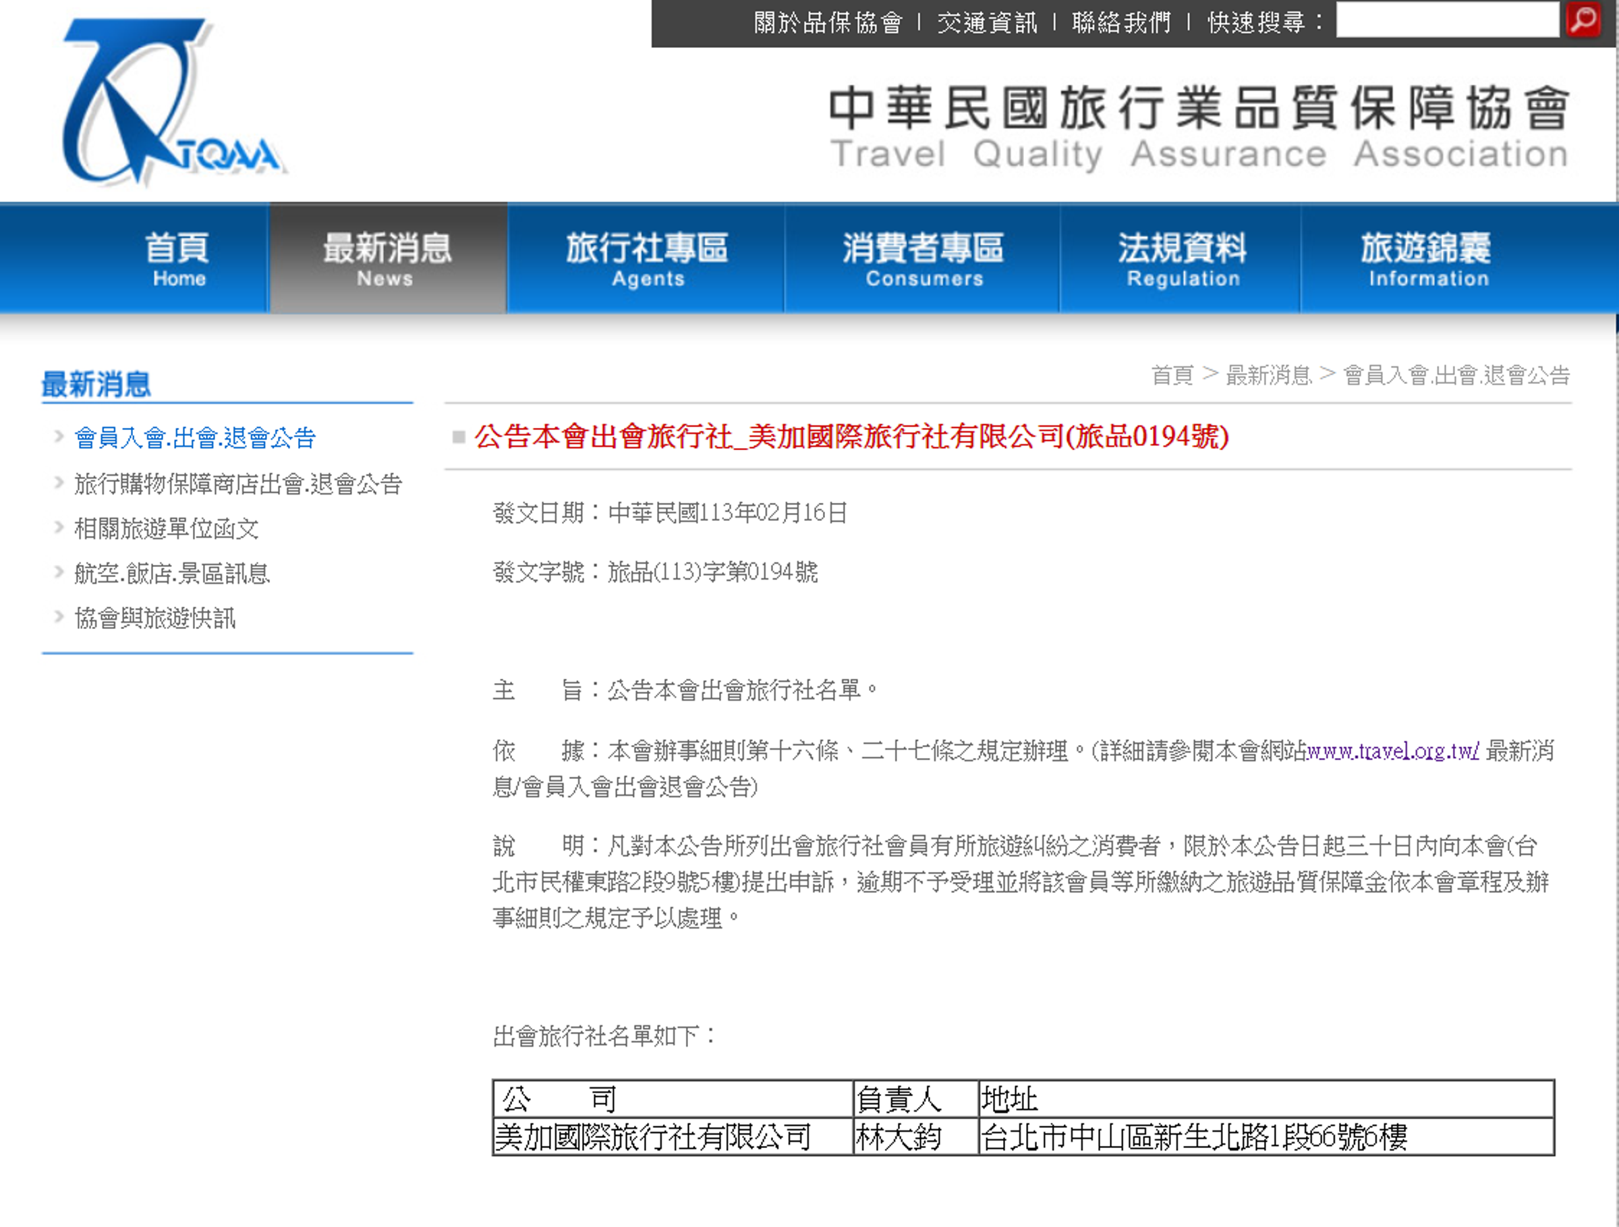Open 聯絡我們 link in top bar
Screen dimensions: 1619x1227
point(1121,23)
